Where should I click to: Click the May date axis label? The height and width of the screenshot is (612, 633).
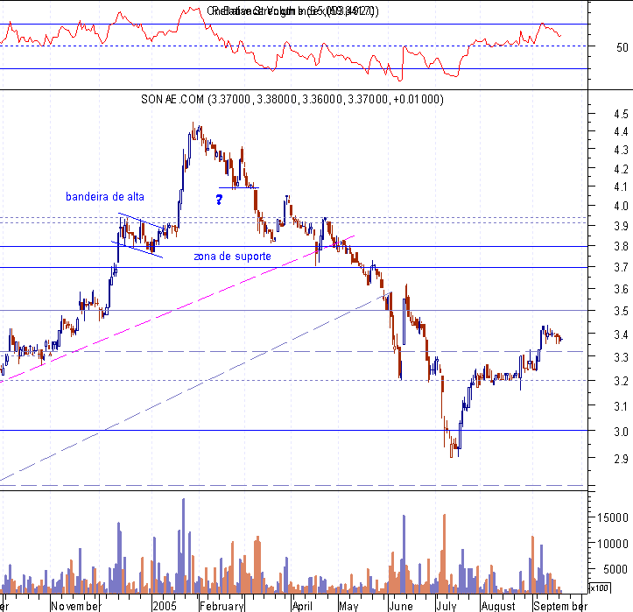pos(348,606)
